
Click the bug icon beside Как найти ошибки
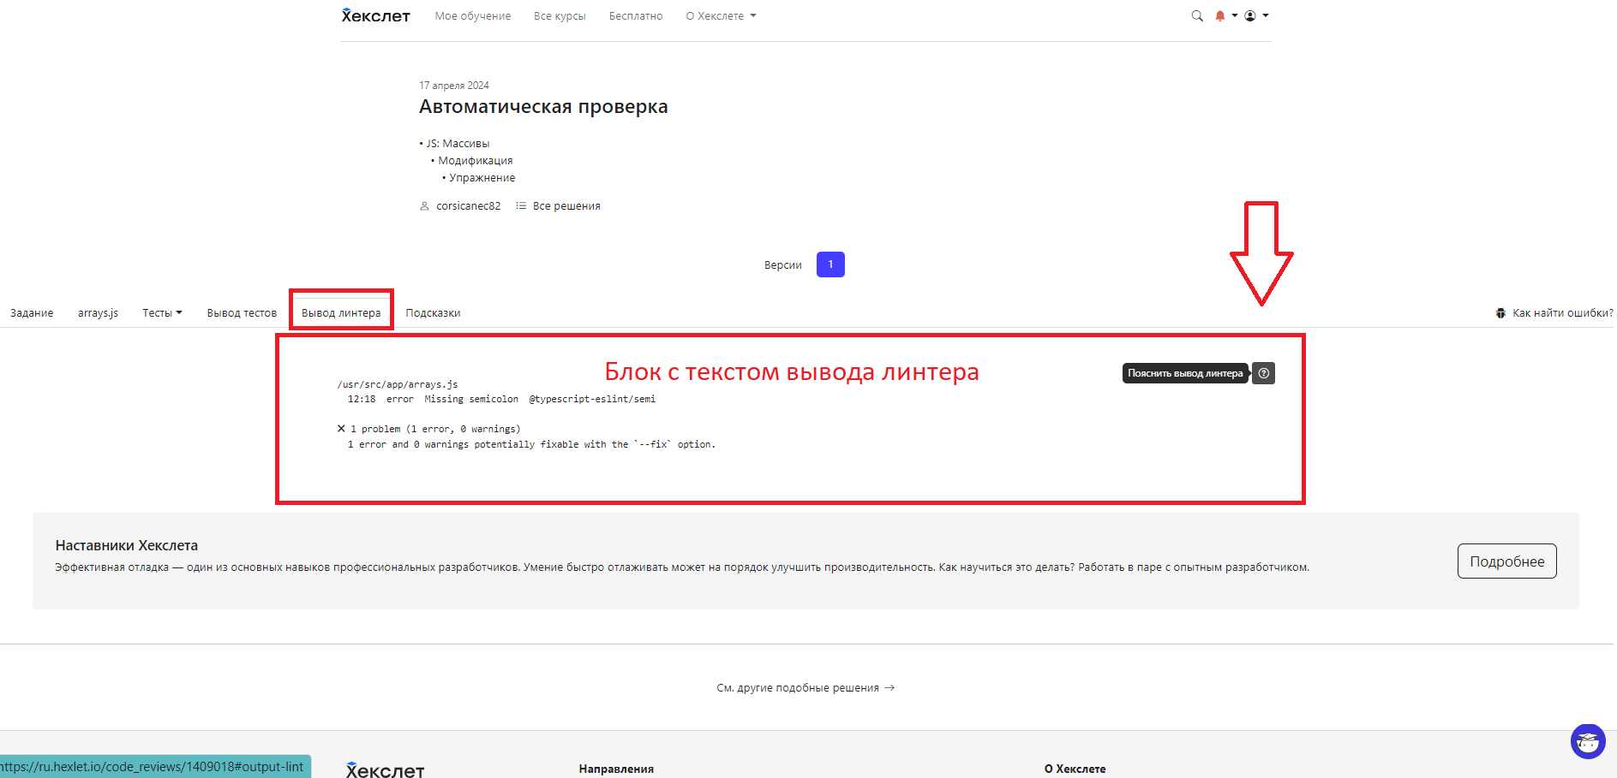coord(1500,313)
